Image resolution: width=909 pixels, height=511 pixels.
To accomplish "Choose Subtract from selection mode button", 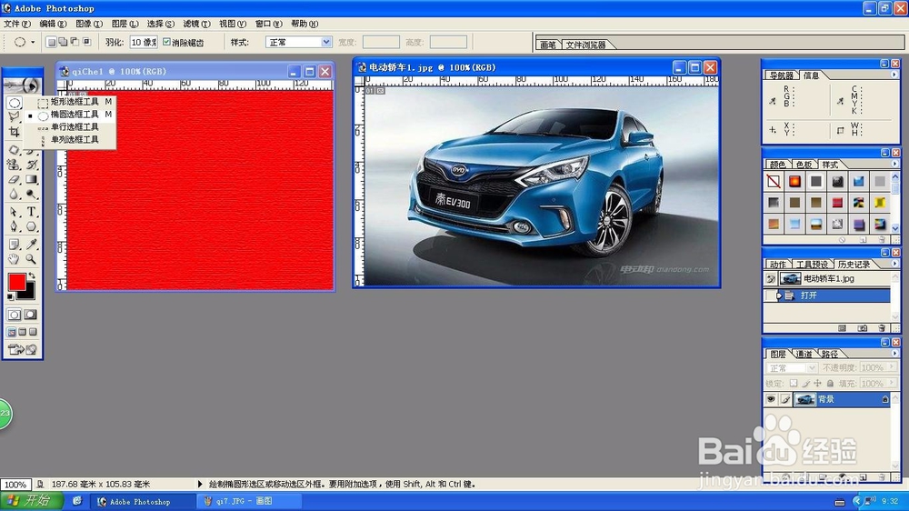I will [x=75, y=42].
